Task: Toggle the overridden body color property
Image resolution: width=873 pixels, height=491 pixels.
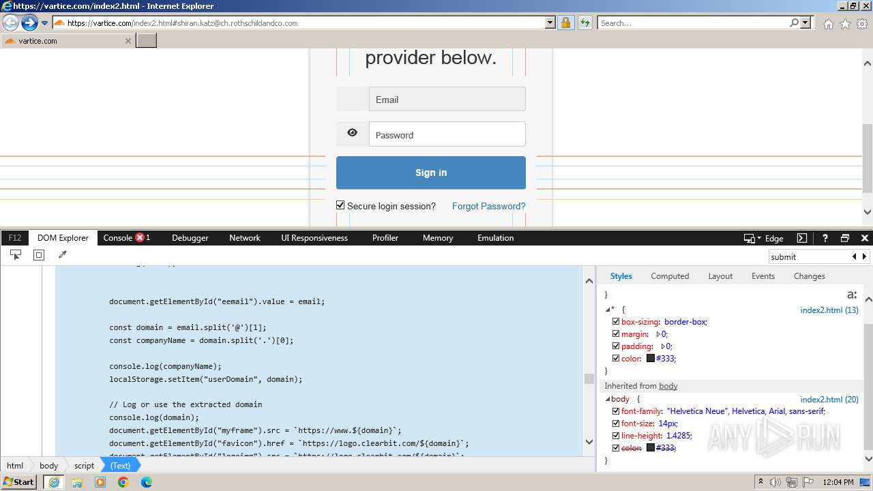Action: point(616,448)
